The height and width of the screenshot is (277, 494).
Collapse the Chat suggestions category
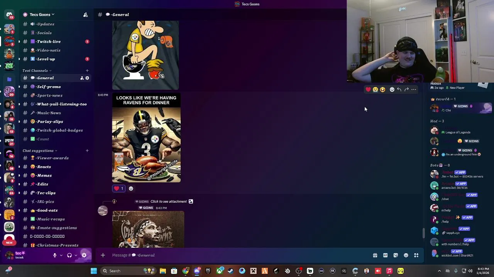[40, 150]
